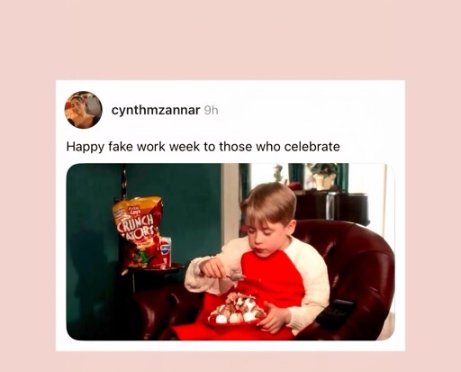Click the Pepsi can beside the chips
Viewport: 461px width, 372px height.
click(x=166, y=252)
